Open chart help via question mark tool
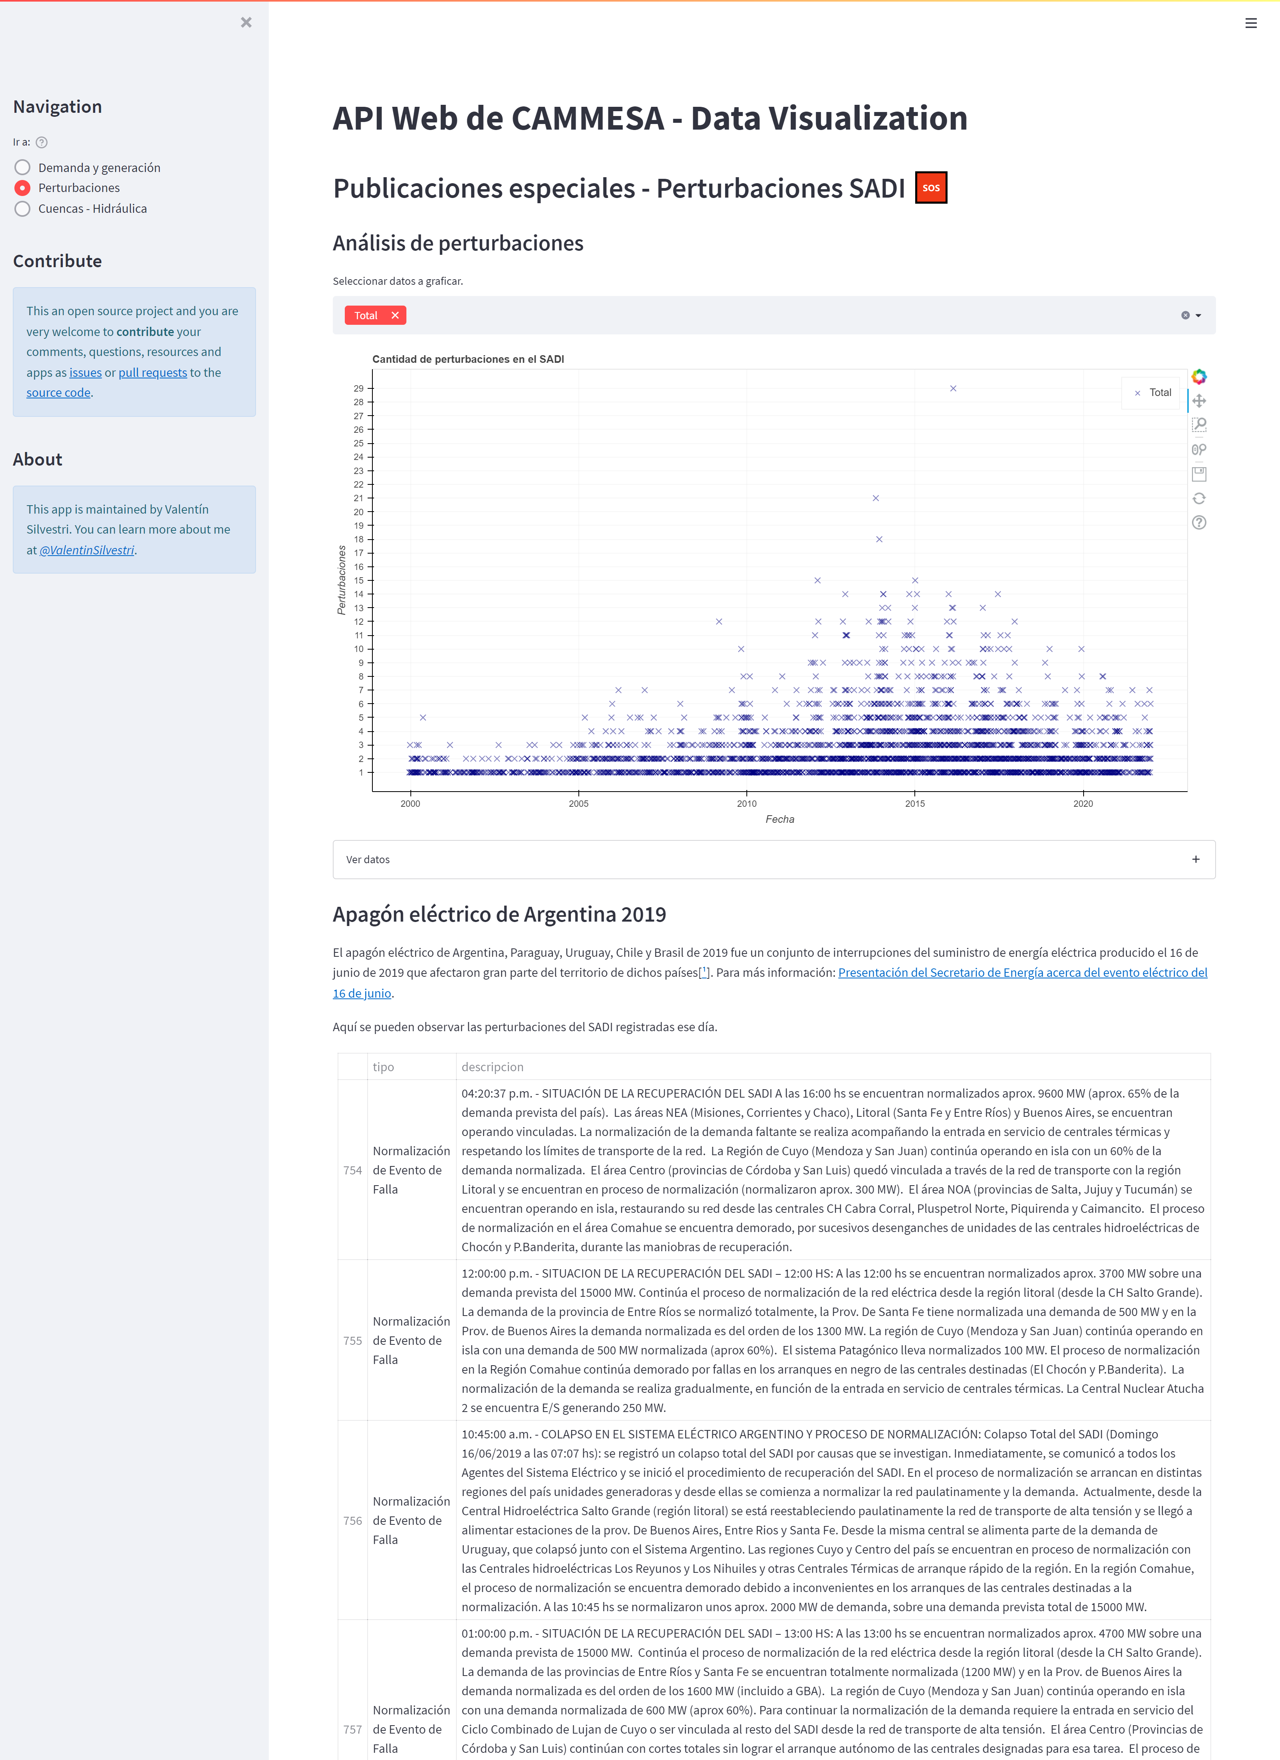Image resolution: width=1280 pixels, height=1760 pixels. tap(1199, 522)
